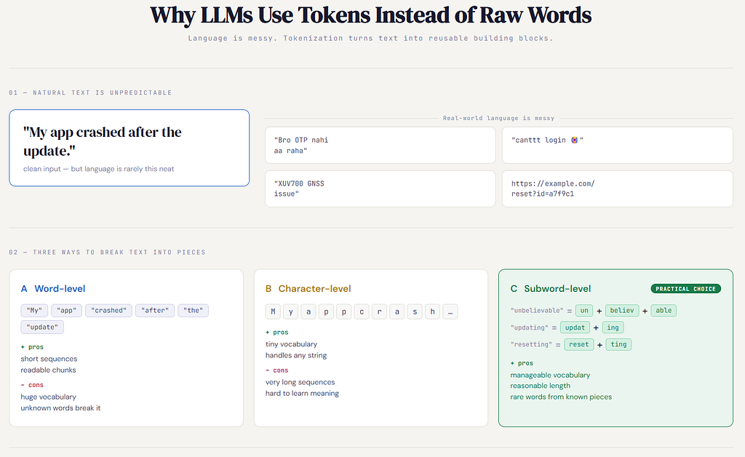Click the "updating" source word

(530, 327)
